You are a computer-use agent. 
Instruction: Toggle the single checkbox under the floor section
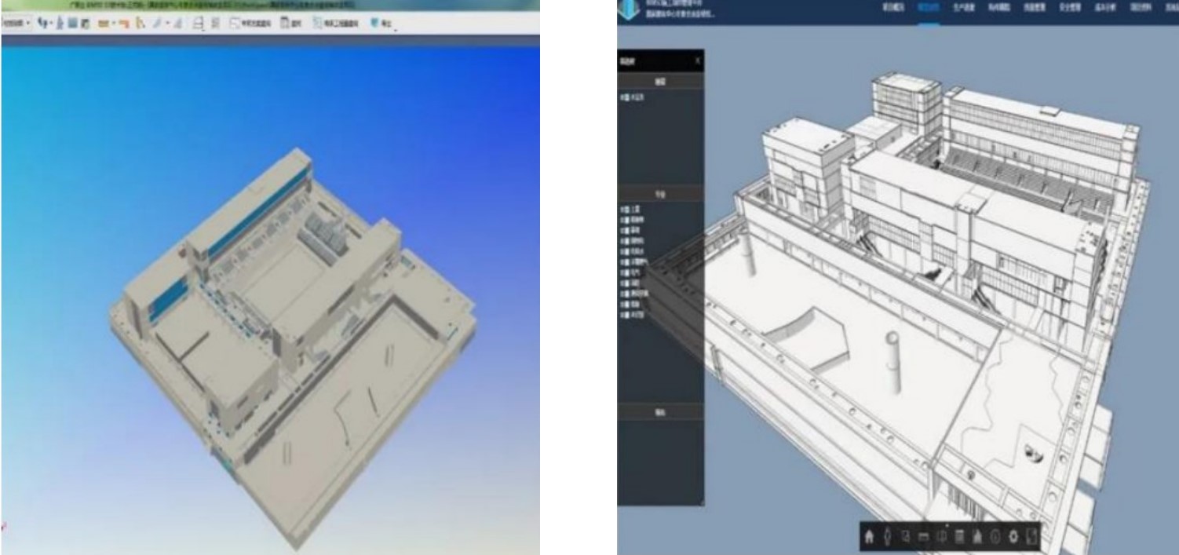click(622, 97)
